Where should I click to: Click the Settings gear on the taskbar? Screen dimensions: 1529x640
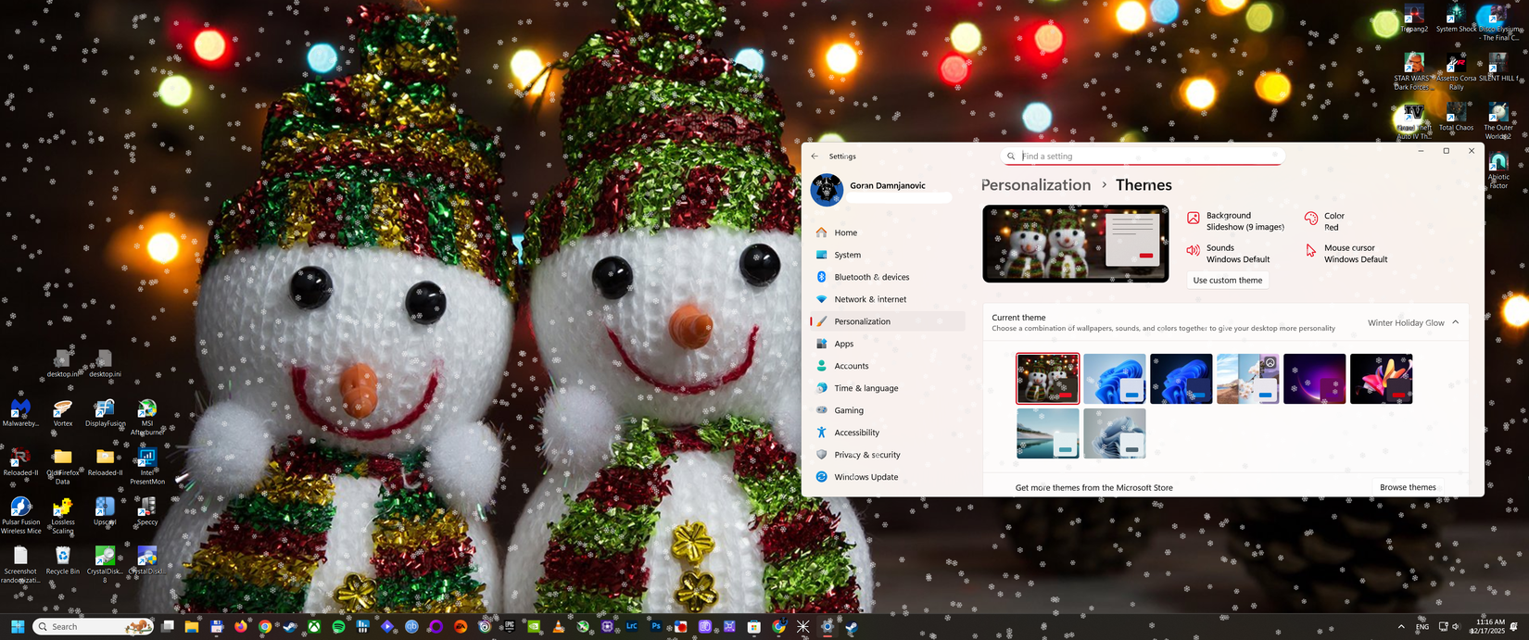click(x=828, y=627)
